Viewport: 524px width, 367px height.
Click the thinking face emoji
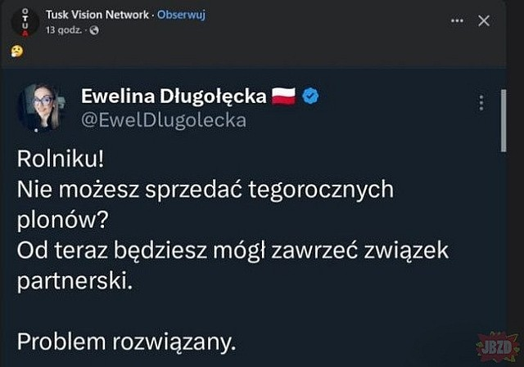[x=16, y=51]
